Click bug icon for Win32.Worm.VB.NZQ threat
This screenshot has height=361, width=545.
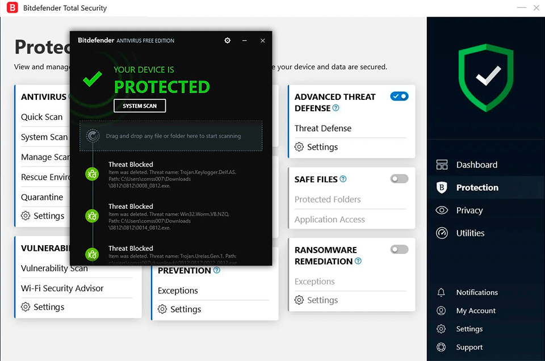92,216
